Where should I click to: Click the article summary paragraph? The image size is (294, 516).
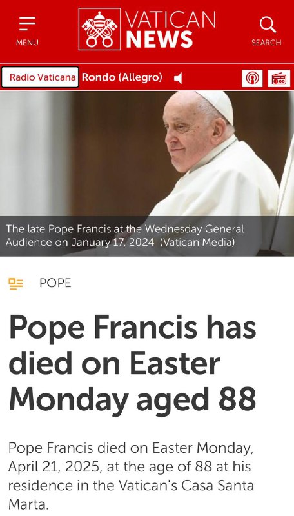tap(131, 476)
